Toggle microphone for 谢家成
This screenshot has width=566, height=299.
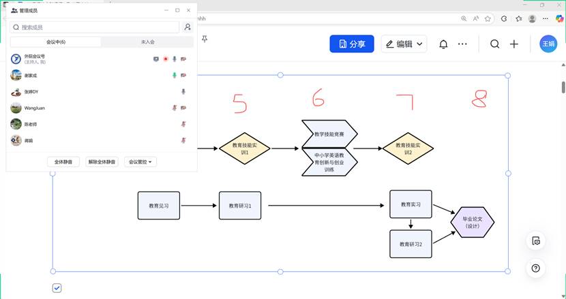coord(175,75)
